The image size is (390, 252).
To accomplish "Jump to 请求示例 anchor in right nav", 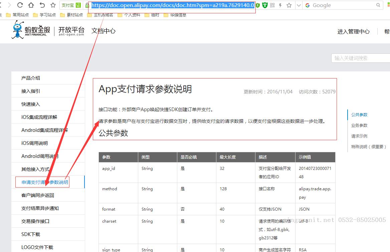I will [x=359, y=136].
